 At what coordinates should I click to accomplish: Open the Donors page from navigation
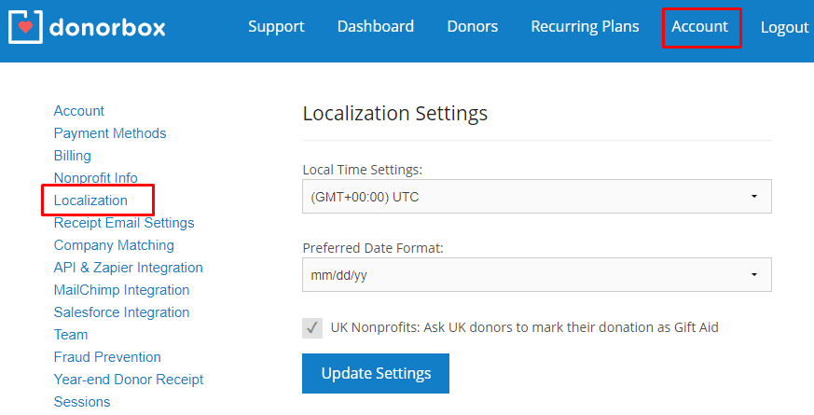[x=473, y=26]
